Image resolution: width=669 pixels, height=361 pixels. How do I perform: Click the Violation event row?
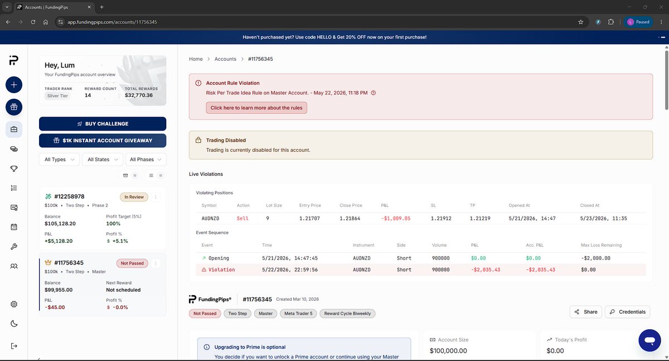(x=420, y=269)
